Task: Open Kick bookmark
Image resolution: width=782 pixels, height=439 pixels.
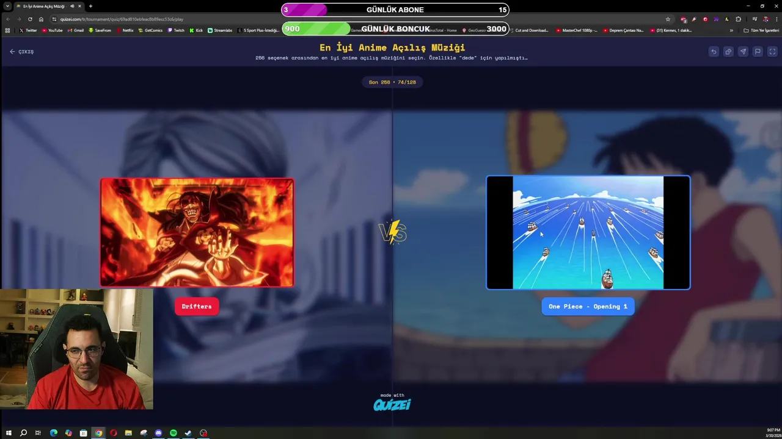Action: pos(196,30)
